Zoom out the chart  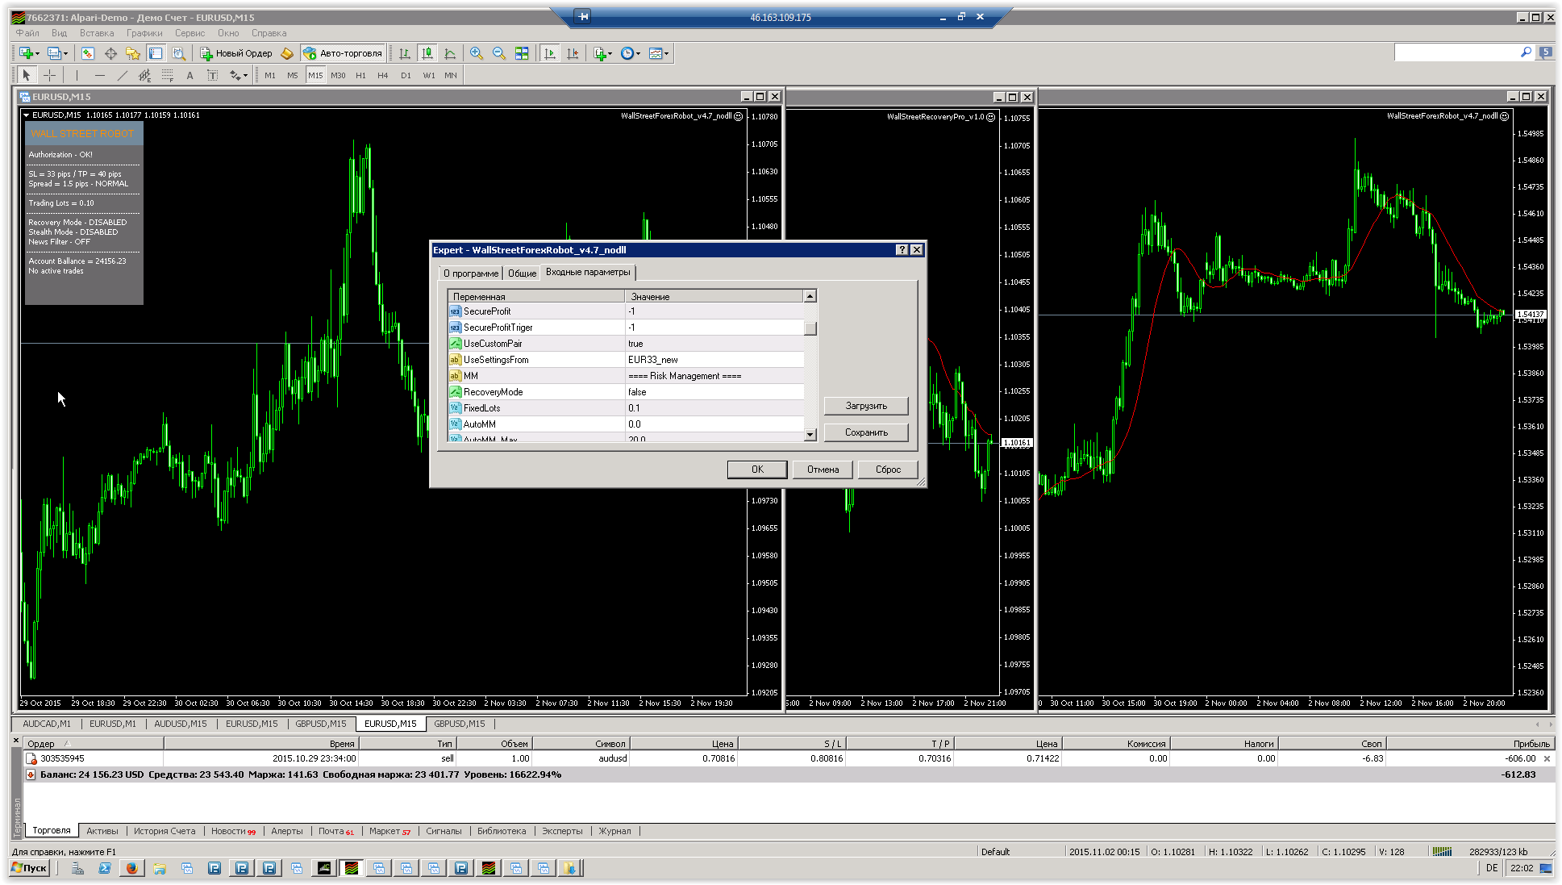[x=499, y=53]
